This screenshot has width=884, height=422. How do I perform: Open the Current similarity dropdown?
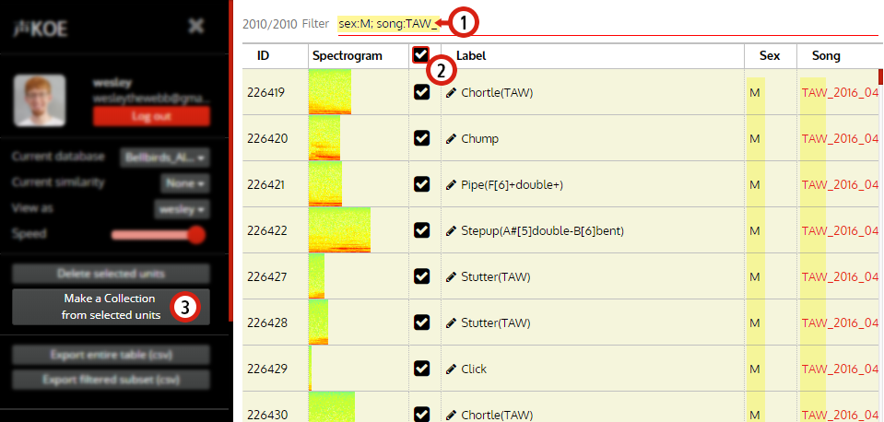(x=185, y=183)
